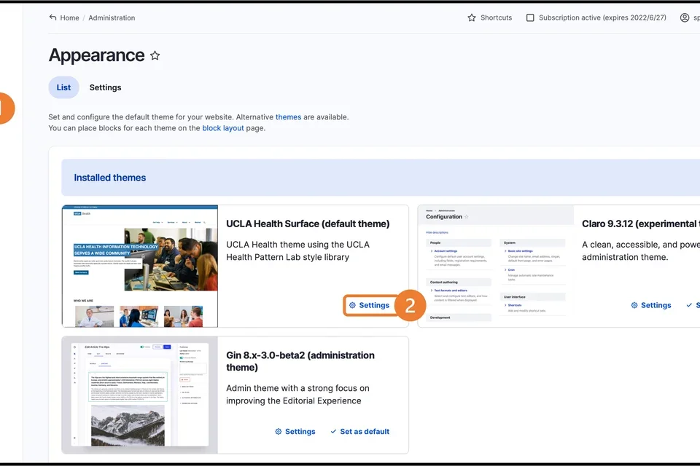Open the block layout link
The height and width of the screenshot is (466, 700).
(x=223, y=128)
